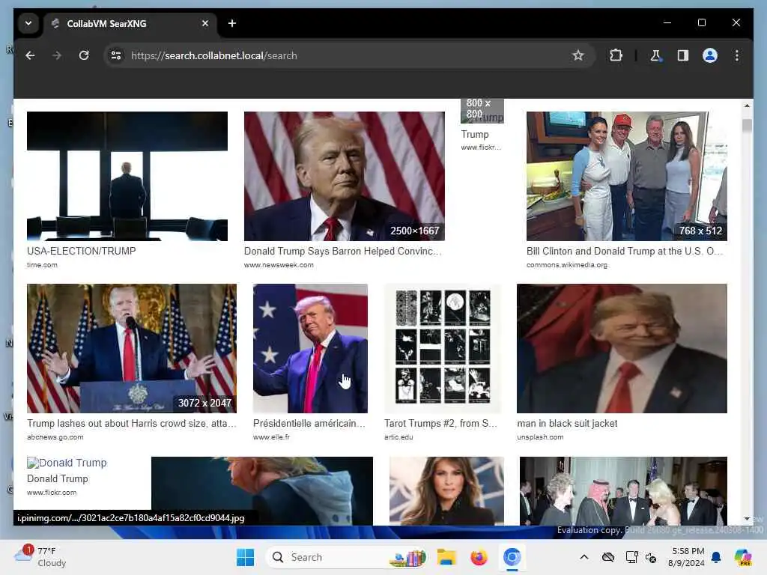Close the CollabVM SearXNG tab

coord(205,23)
